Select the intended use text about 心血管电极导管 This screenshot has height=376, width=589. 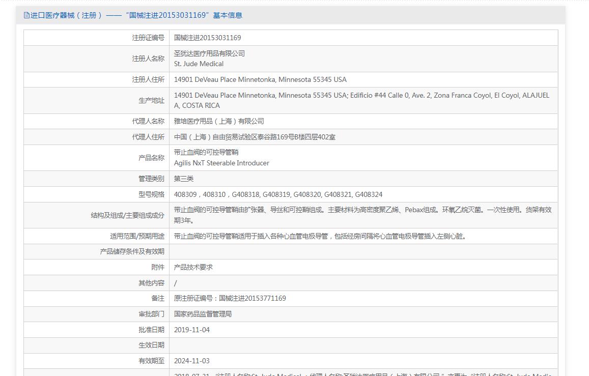coord(320,237)
